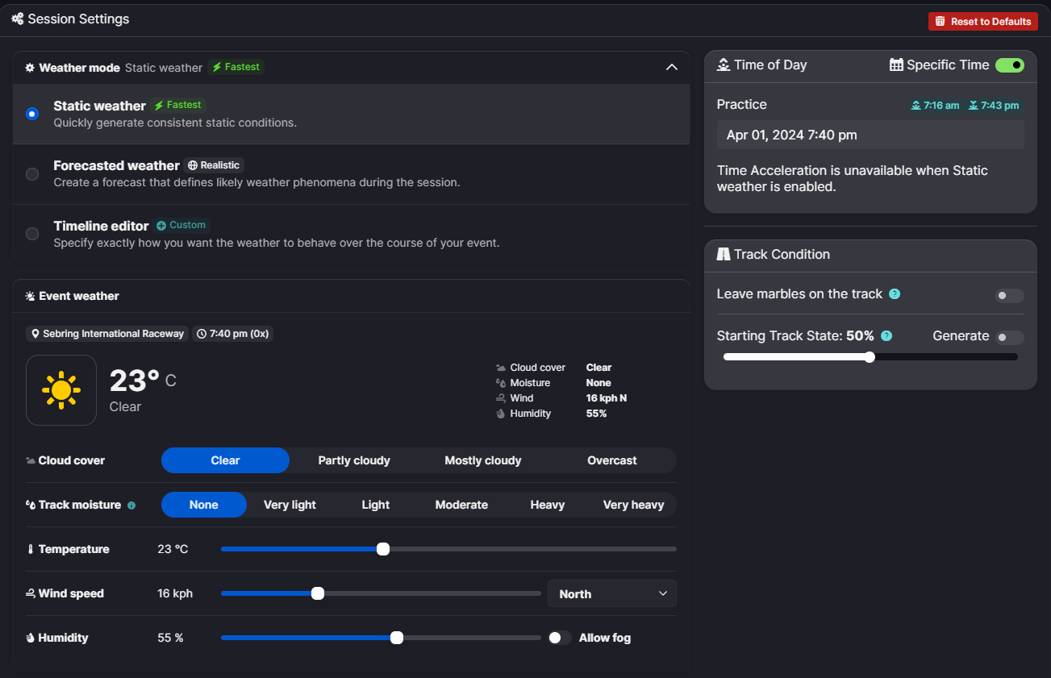Click the Temperature slider handle
Screen dimensions: 1051x678
click(383, 549)
